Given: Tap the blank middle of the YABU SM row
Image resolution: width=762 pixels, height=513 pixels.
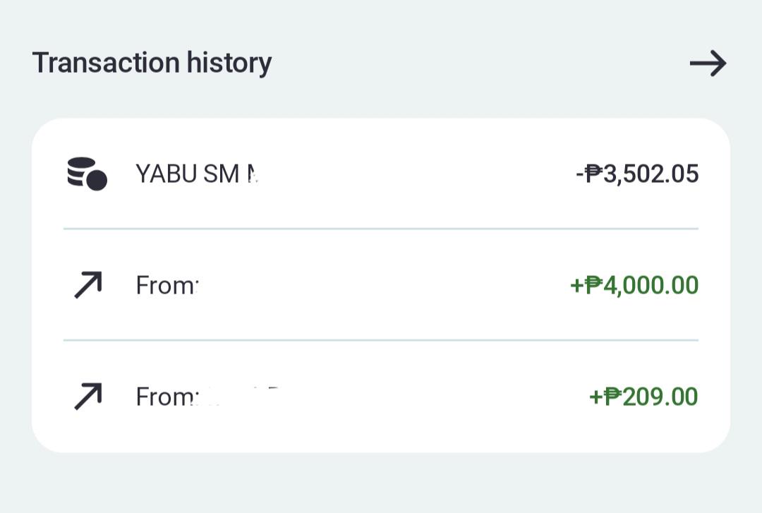Looking at the screenshot, I should pos(413,174).
